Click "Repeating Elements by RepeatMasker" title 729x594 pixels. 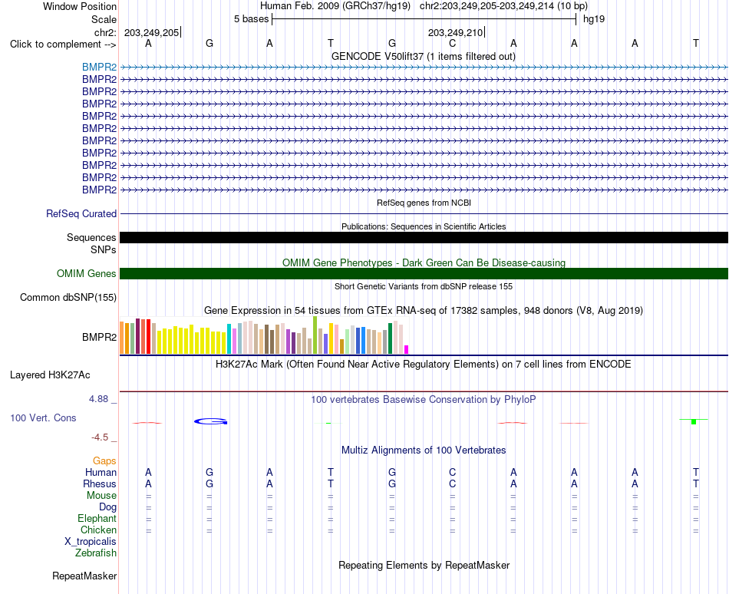pyautogui.click(x=424, y=565)
